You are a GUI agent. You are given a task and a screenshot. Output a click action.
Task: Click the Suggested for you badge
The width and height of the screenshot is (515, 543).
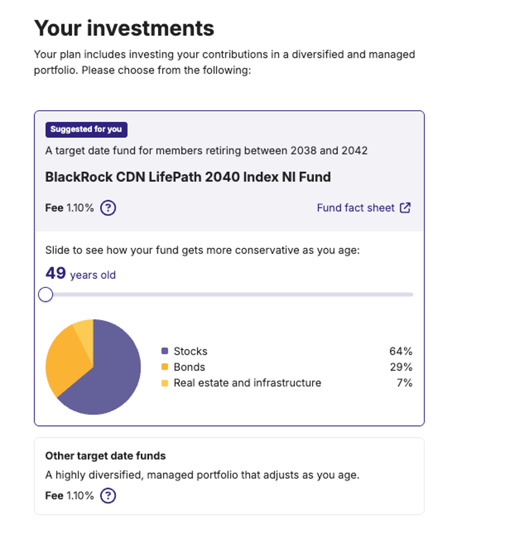coord(86,129)
